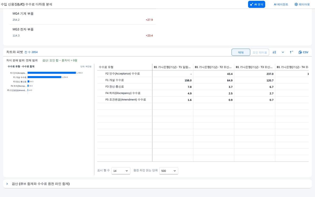Click the 120.7 cell value
Image resolution: width=315 pixels, height=197 pixels.
[270, 80]
